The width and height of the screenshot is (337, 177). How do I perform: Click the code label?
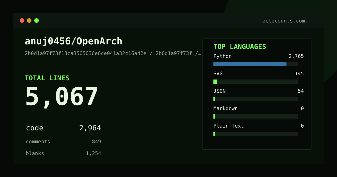[x=35, y=128]
